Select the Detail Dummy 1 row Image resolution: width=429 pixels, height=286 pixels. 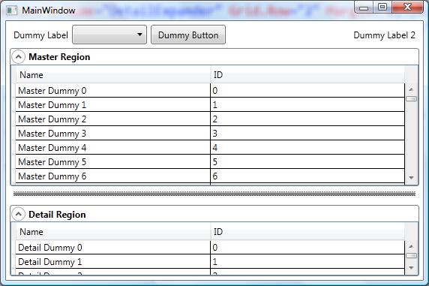pos(210,262)
